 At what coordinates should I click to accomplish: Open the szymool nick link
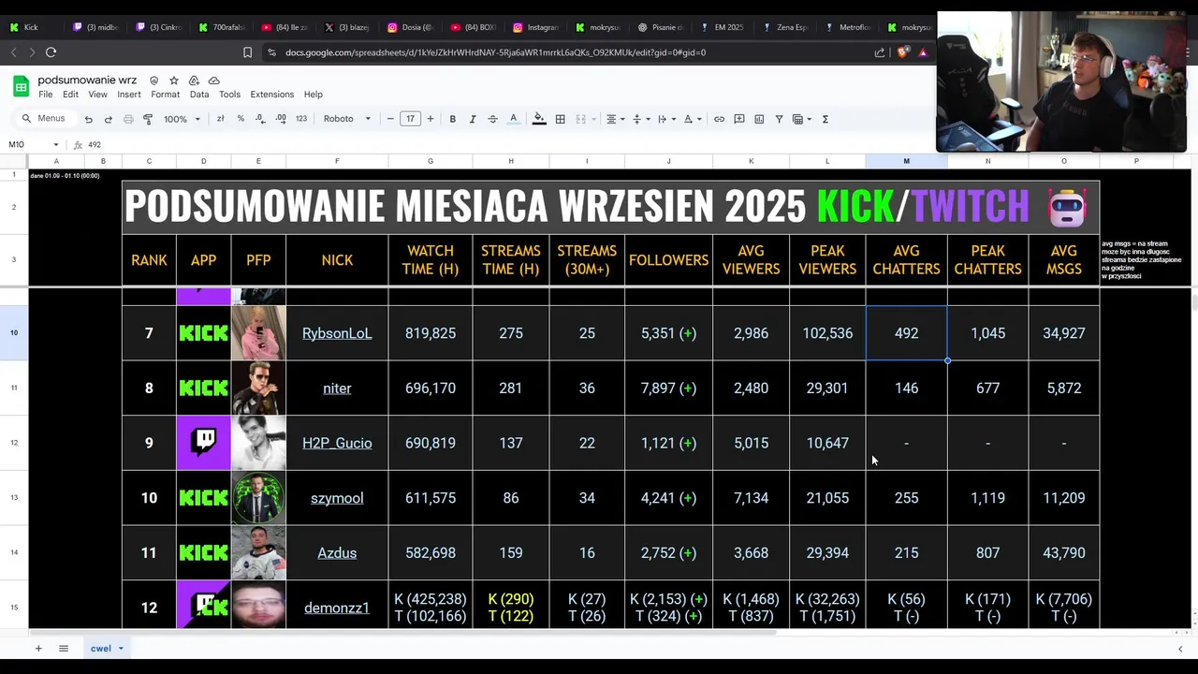pos(337,498)
